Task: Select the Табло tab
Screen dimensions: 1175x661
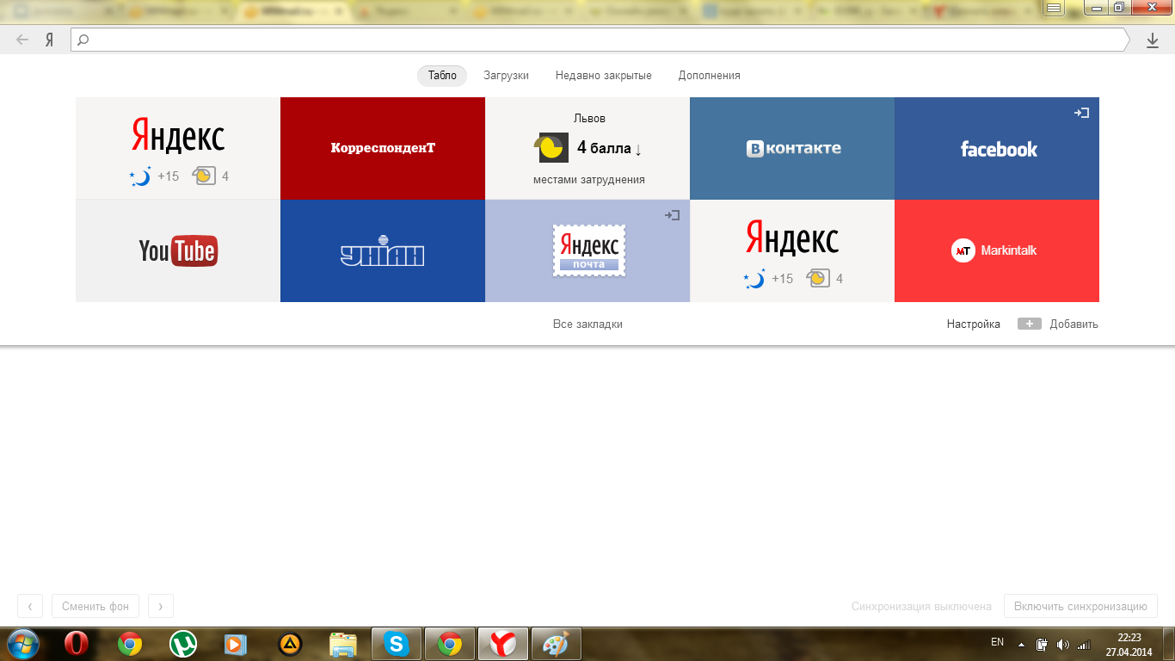Action: (x=442, y=76)
